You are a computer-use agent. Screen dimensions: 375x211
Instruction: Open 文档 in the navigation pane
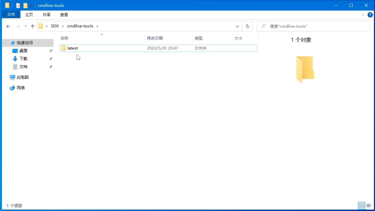tap(23, 66)
